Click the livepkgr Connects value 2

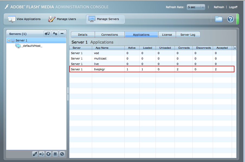click(178, 69)
